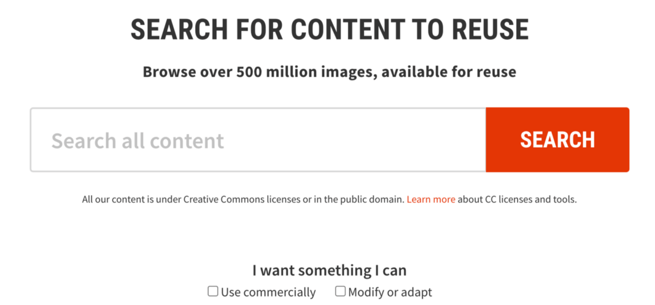Click the about CC licenses and tools text
655x305 pixels.
click(517, 199)
